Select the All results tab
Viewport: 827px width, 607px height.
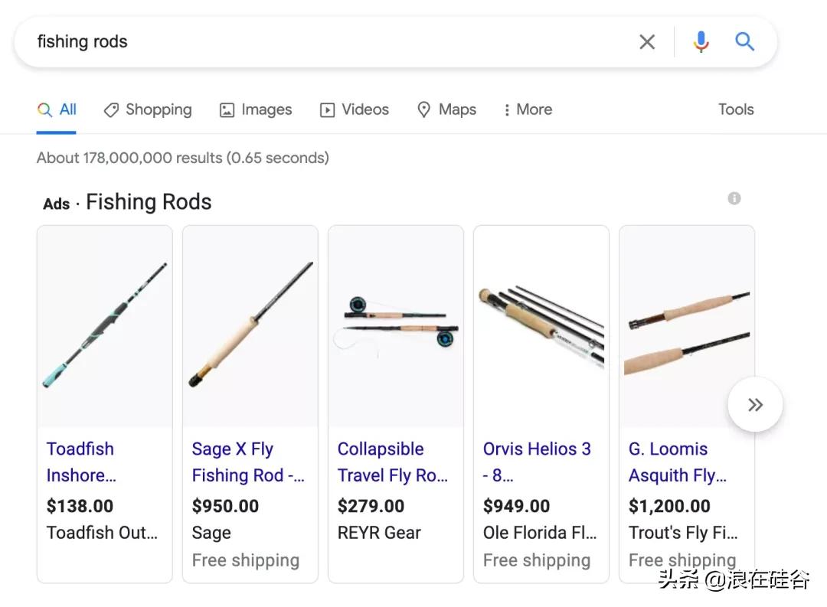point(57,110)
